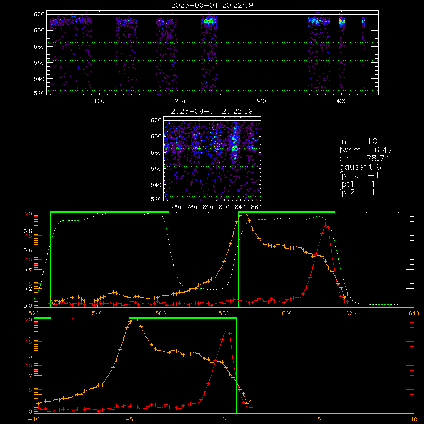
Task: Click y-axis label 580 of the top image
Action: click(x=39, y=47)
